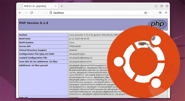Minimize the browser window
185x101 pixels.
156,6
